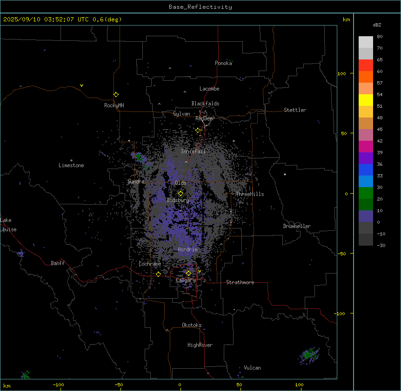Click the Sundre label
Viewport: 401px width, 391px height.
[136, 182]
